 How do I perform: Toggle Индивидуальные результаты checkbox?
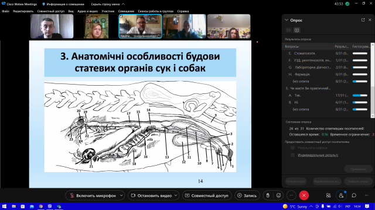click(x=292, y=155)
